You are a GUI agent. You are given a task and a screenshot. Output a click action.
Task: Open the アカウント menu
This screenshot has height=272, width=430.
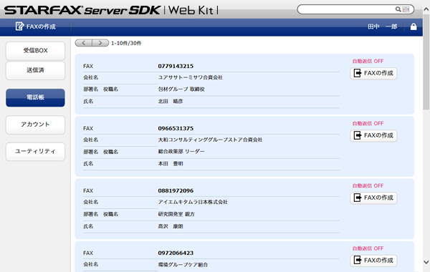tap(35, 125)
